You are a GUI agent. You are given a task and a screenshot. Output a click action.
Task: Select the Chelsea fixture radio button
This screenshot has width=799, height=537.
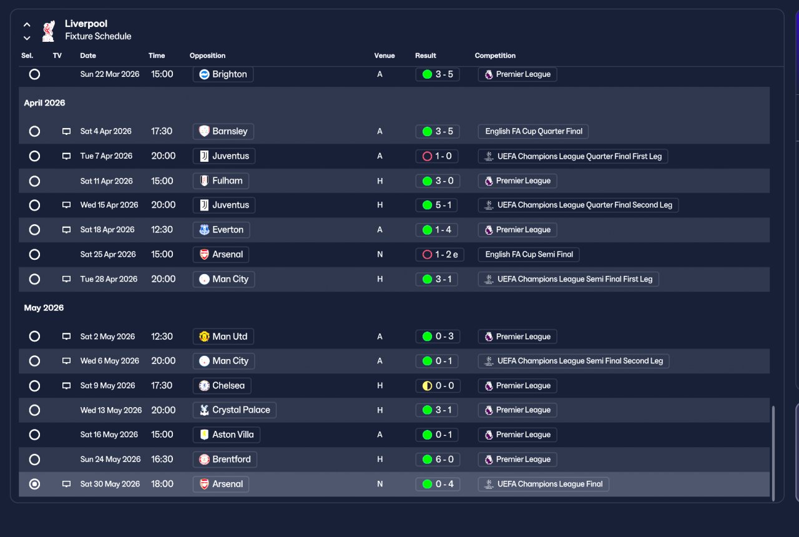pos(34,386)
